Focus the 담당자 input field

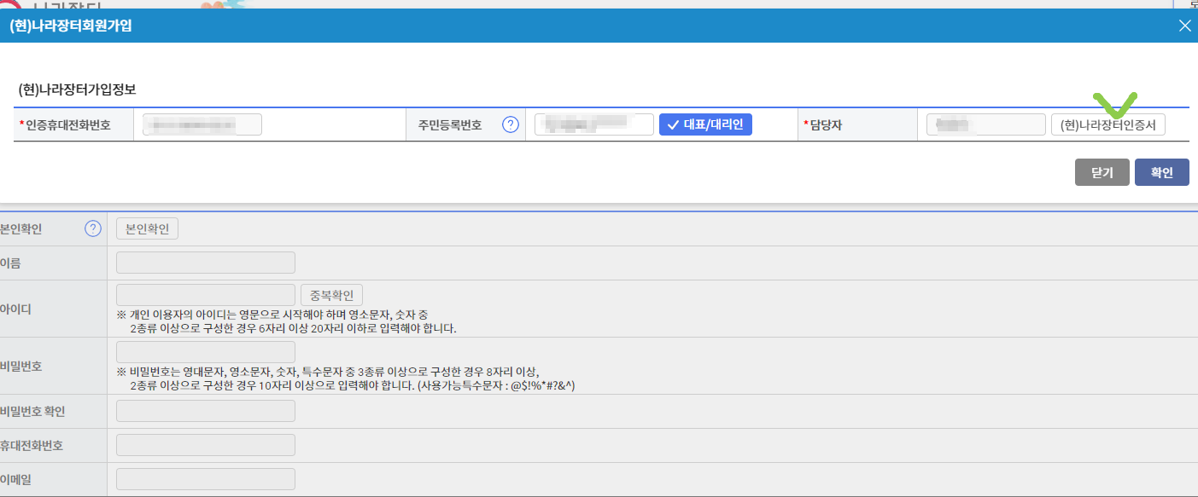click(986, 124)
